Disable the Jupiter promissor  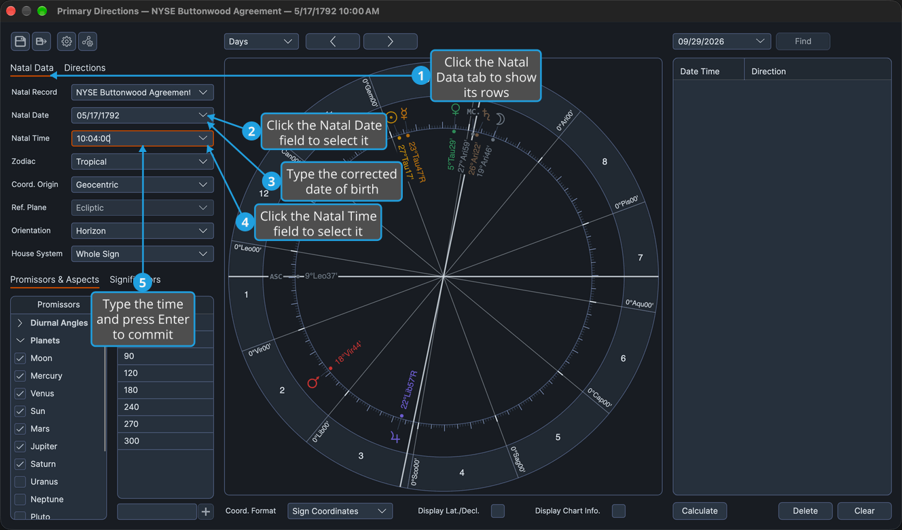click(20, 447)
